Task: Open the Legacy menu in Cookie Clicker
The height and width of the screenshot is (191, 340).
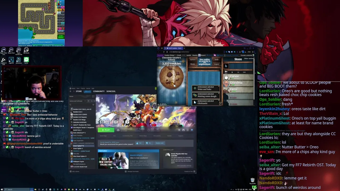Action: click(216, 64)
